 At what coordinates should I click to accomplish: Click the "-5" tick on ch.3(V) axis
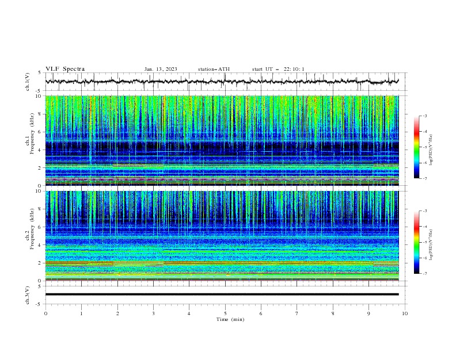point(39,304)
